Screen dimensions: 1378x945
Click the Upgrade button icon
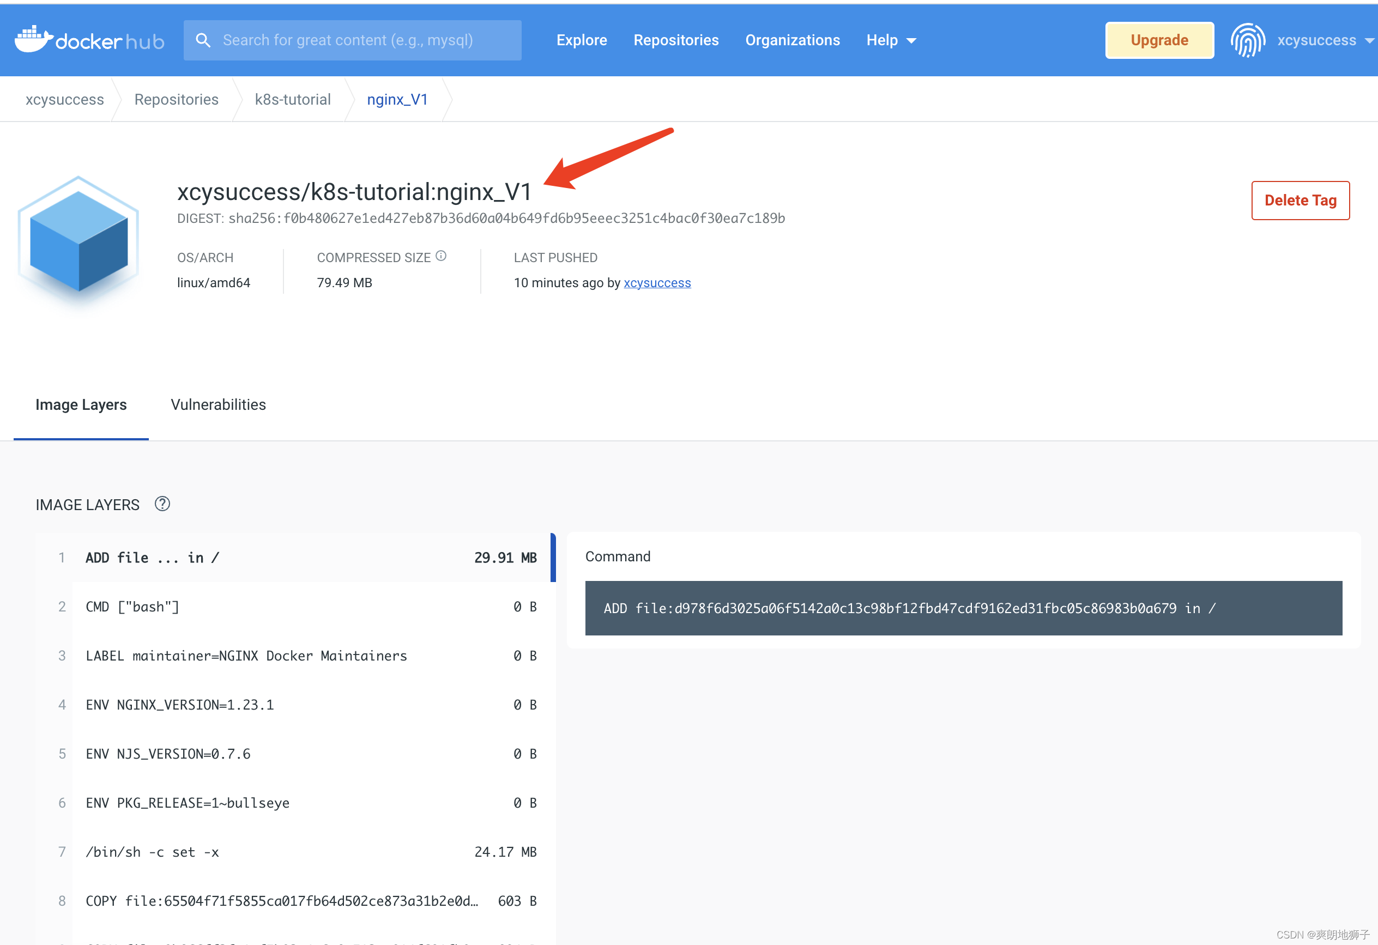coord(1159,41)
